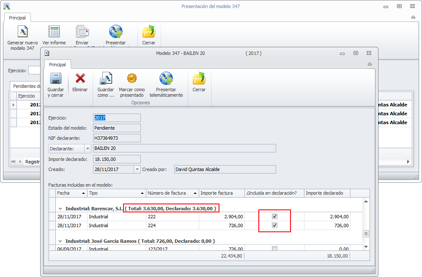The image size is (422, 277).
Task: Open Ver informe in background window
Action: point(54,32)
